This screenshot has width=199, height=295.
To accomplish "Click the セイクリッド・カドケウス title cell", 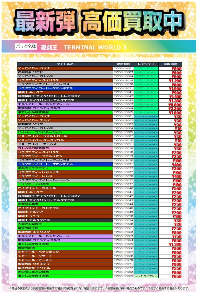I will click(65, 208).
